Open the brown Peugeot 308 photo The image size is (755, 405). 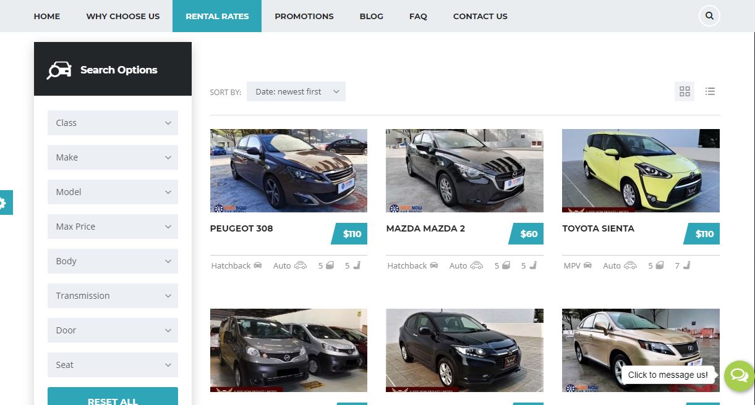[x=289, y=170]
